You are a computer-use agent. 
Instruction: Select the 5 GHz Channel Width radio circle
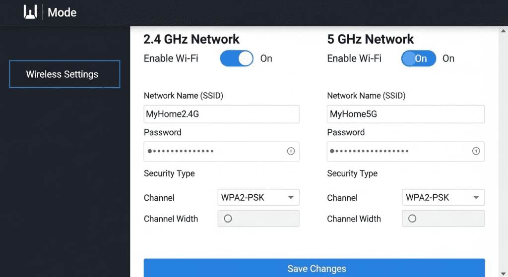[412, 219]
